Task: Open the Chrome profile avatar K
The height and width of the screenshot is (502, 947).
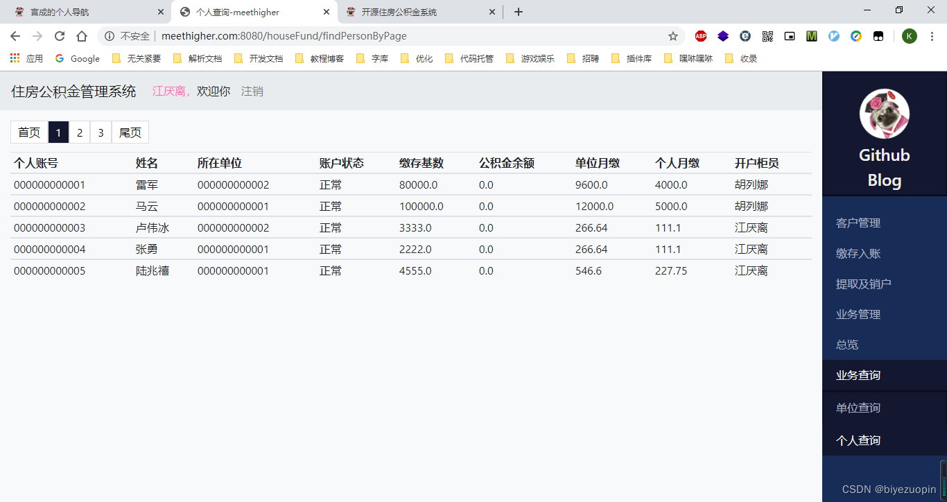Action: 910,36
